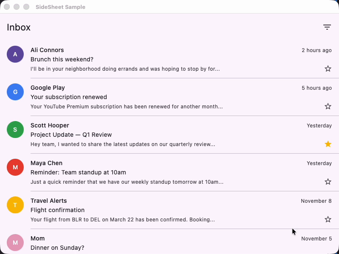Star the Brunch this weekend email

point(328,69)
